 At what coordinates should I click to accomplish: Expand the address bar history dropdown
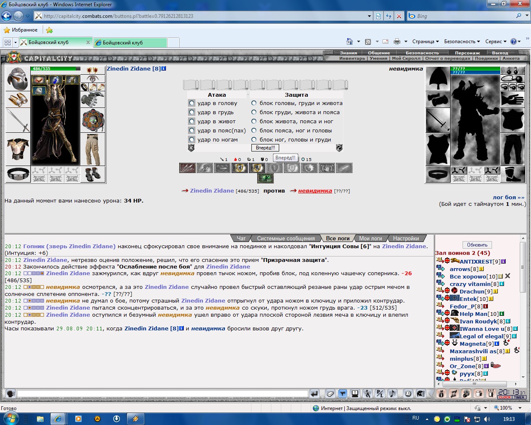point(369,16)
